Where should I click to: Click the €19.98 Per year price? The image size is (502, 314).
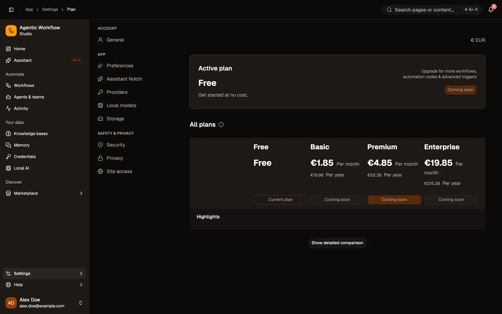(327, 175)
